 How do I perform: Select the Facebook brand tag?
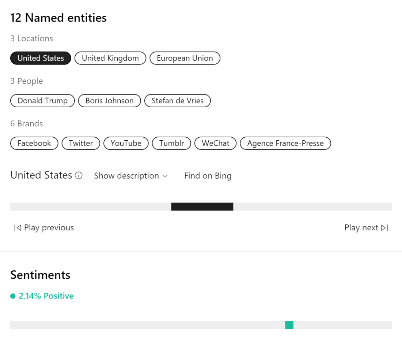[x=34, y=143]
